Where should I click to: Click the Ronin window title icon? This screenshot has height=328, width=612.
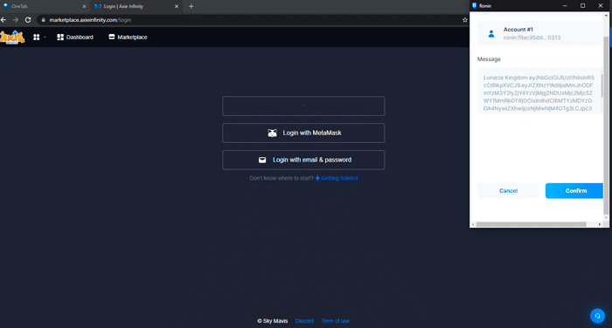click(x=474, y=5)
